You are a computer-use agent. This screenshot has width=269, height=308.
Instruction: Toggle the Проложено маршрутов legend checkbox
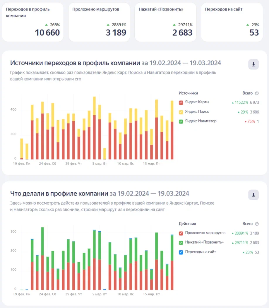pos(181,233)
